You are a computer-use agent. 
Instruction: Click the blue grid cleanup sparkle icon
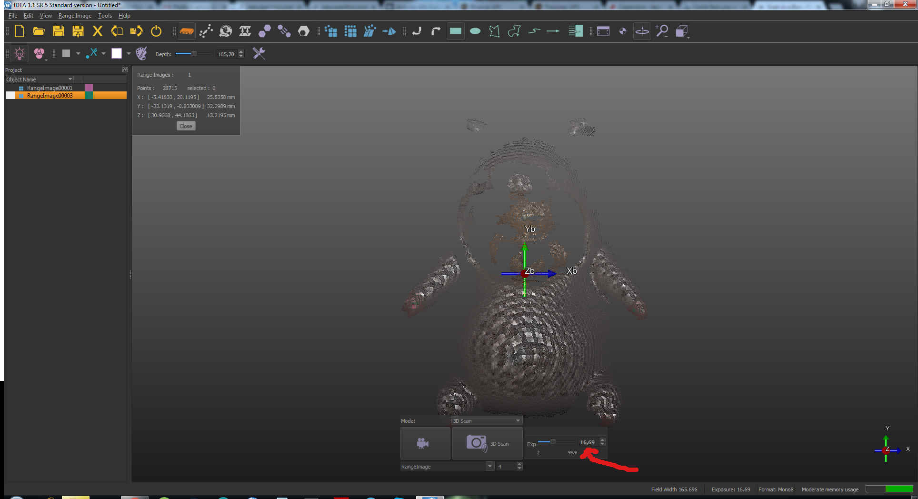click(x=369, y=31)
